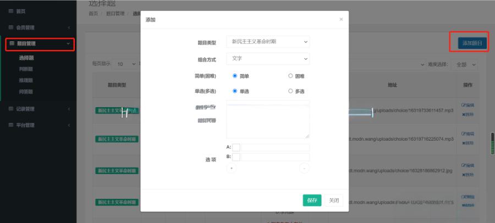Screen dimensions: 495x223
Task: Click the grid icon beside 首页
Action: click(x=11, y=12)
